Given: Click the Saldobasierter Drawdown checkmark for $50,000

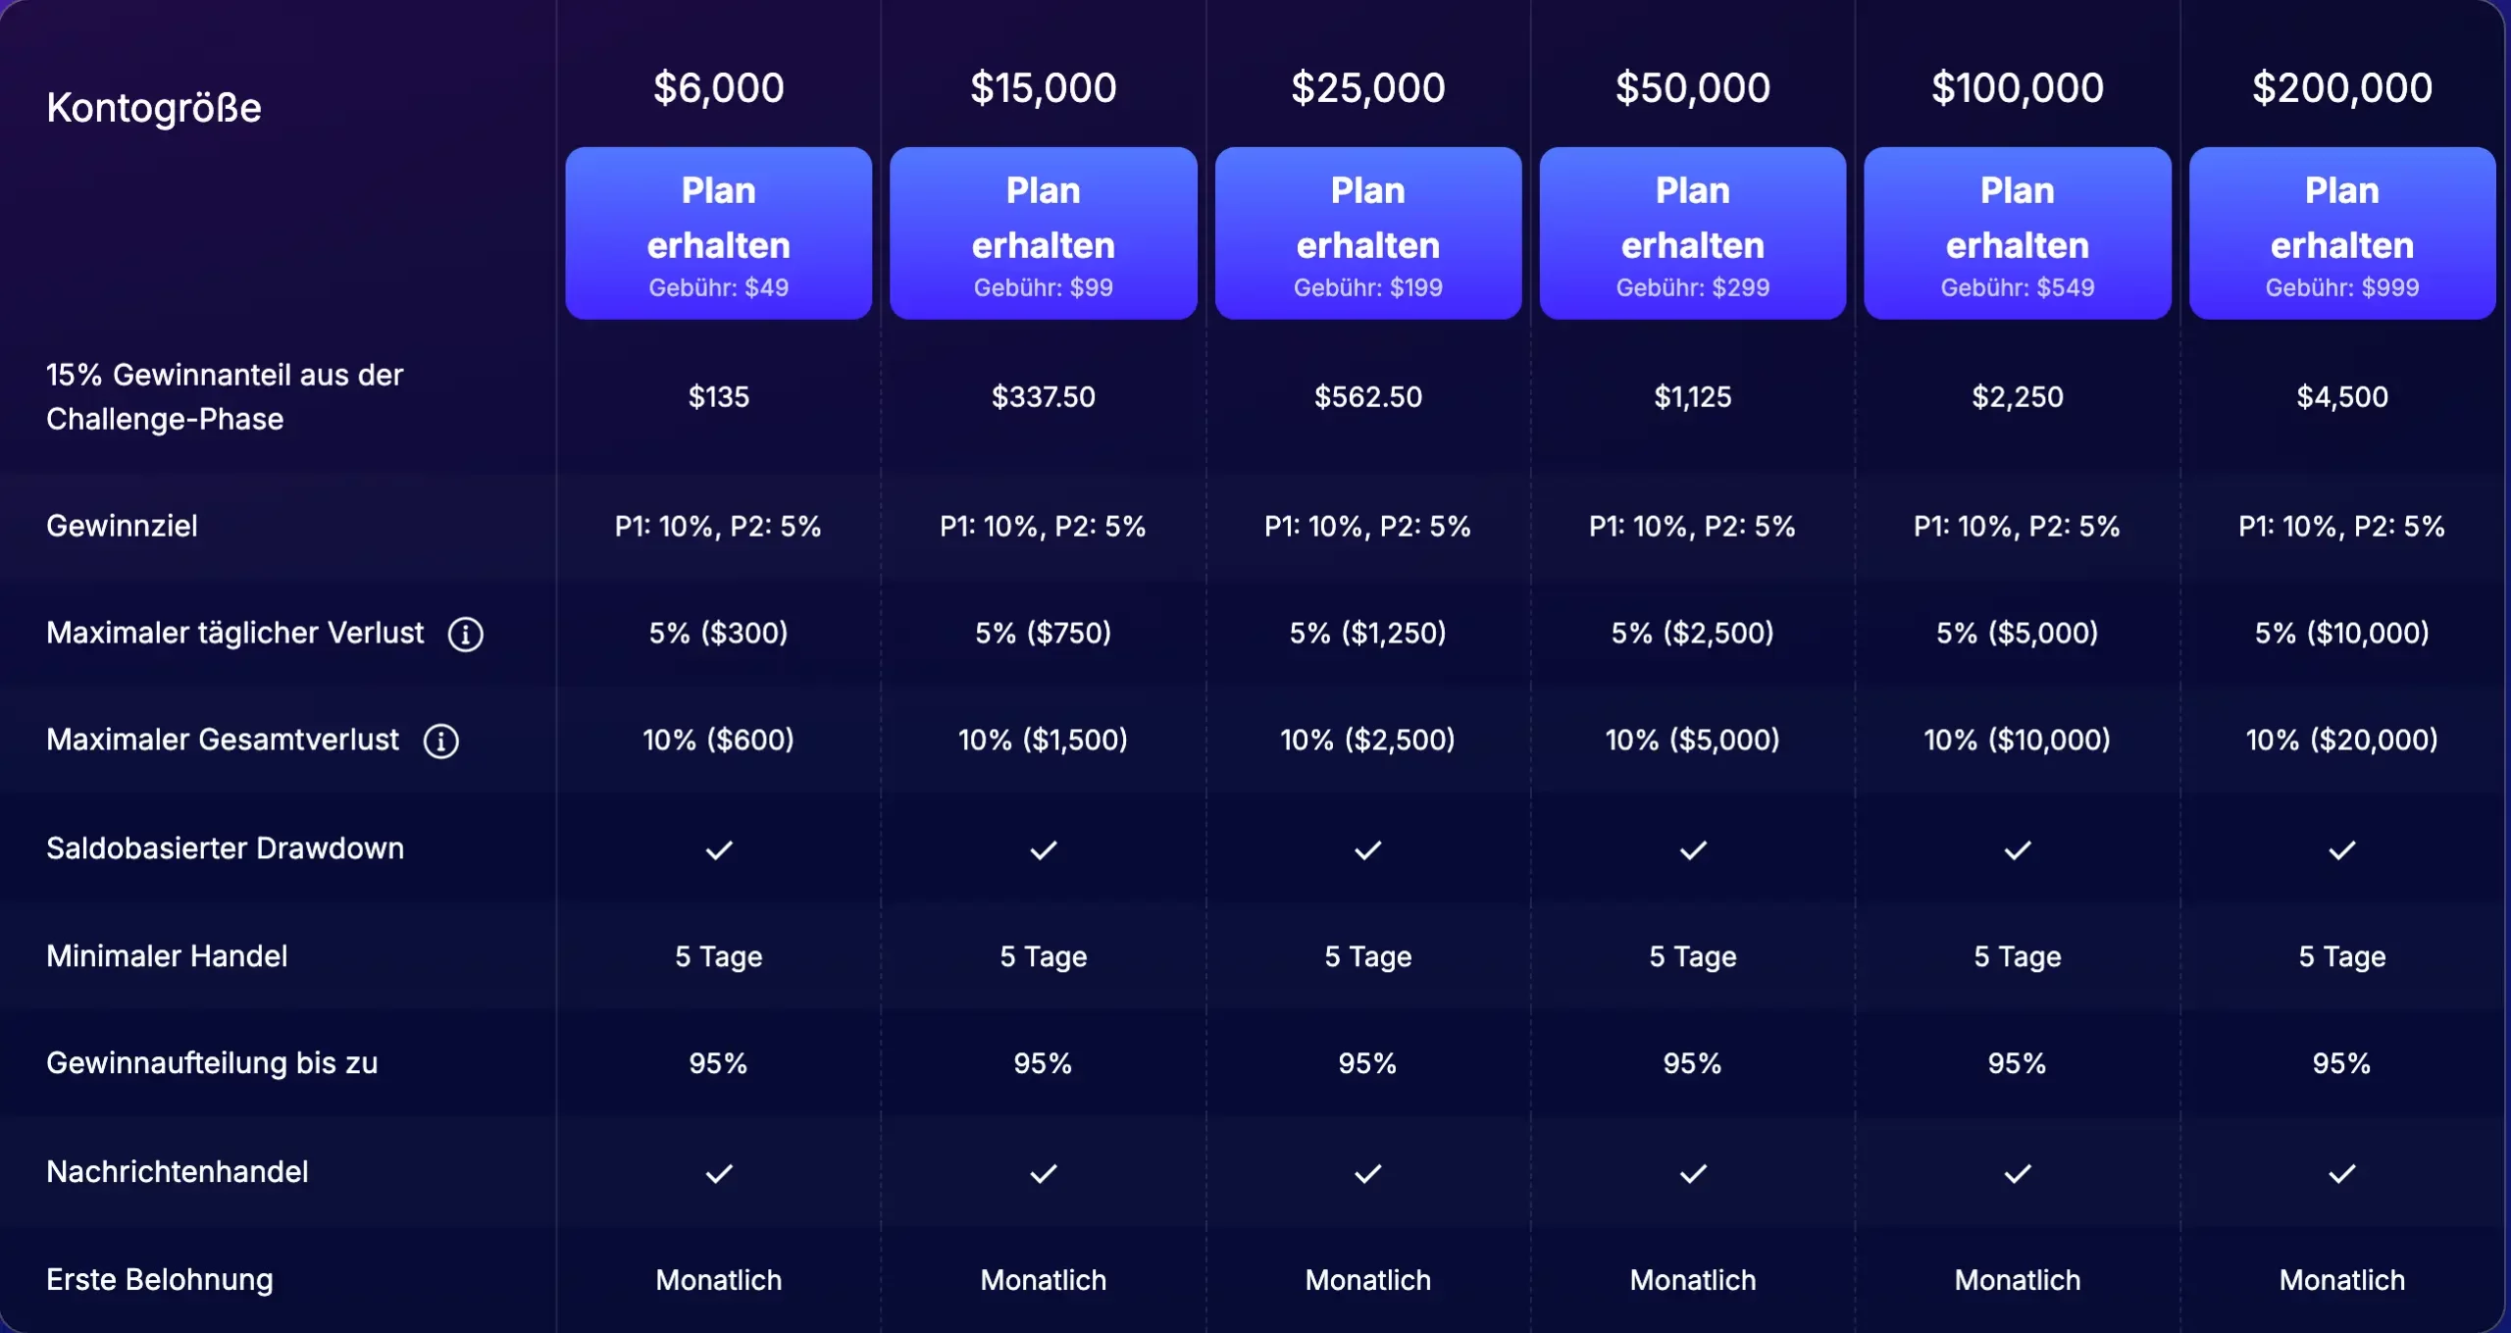Looking at the screenshot, I should pyautogui.click(x=1693, y=849).
